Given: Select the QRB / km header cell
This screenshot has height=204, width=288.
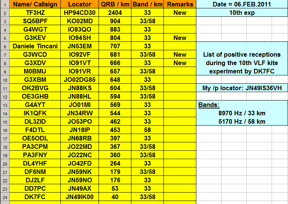Looking at the screenshot, I should click(x=115, y=4).
